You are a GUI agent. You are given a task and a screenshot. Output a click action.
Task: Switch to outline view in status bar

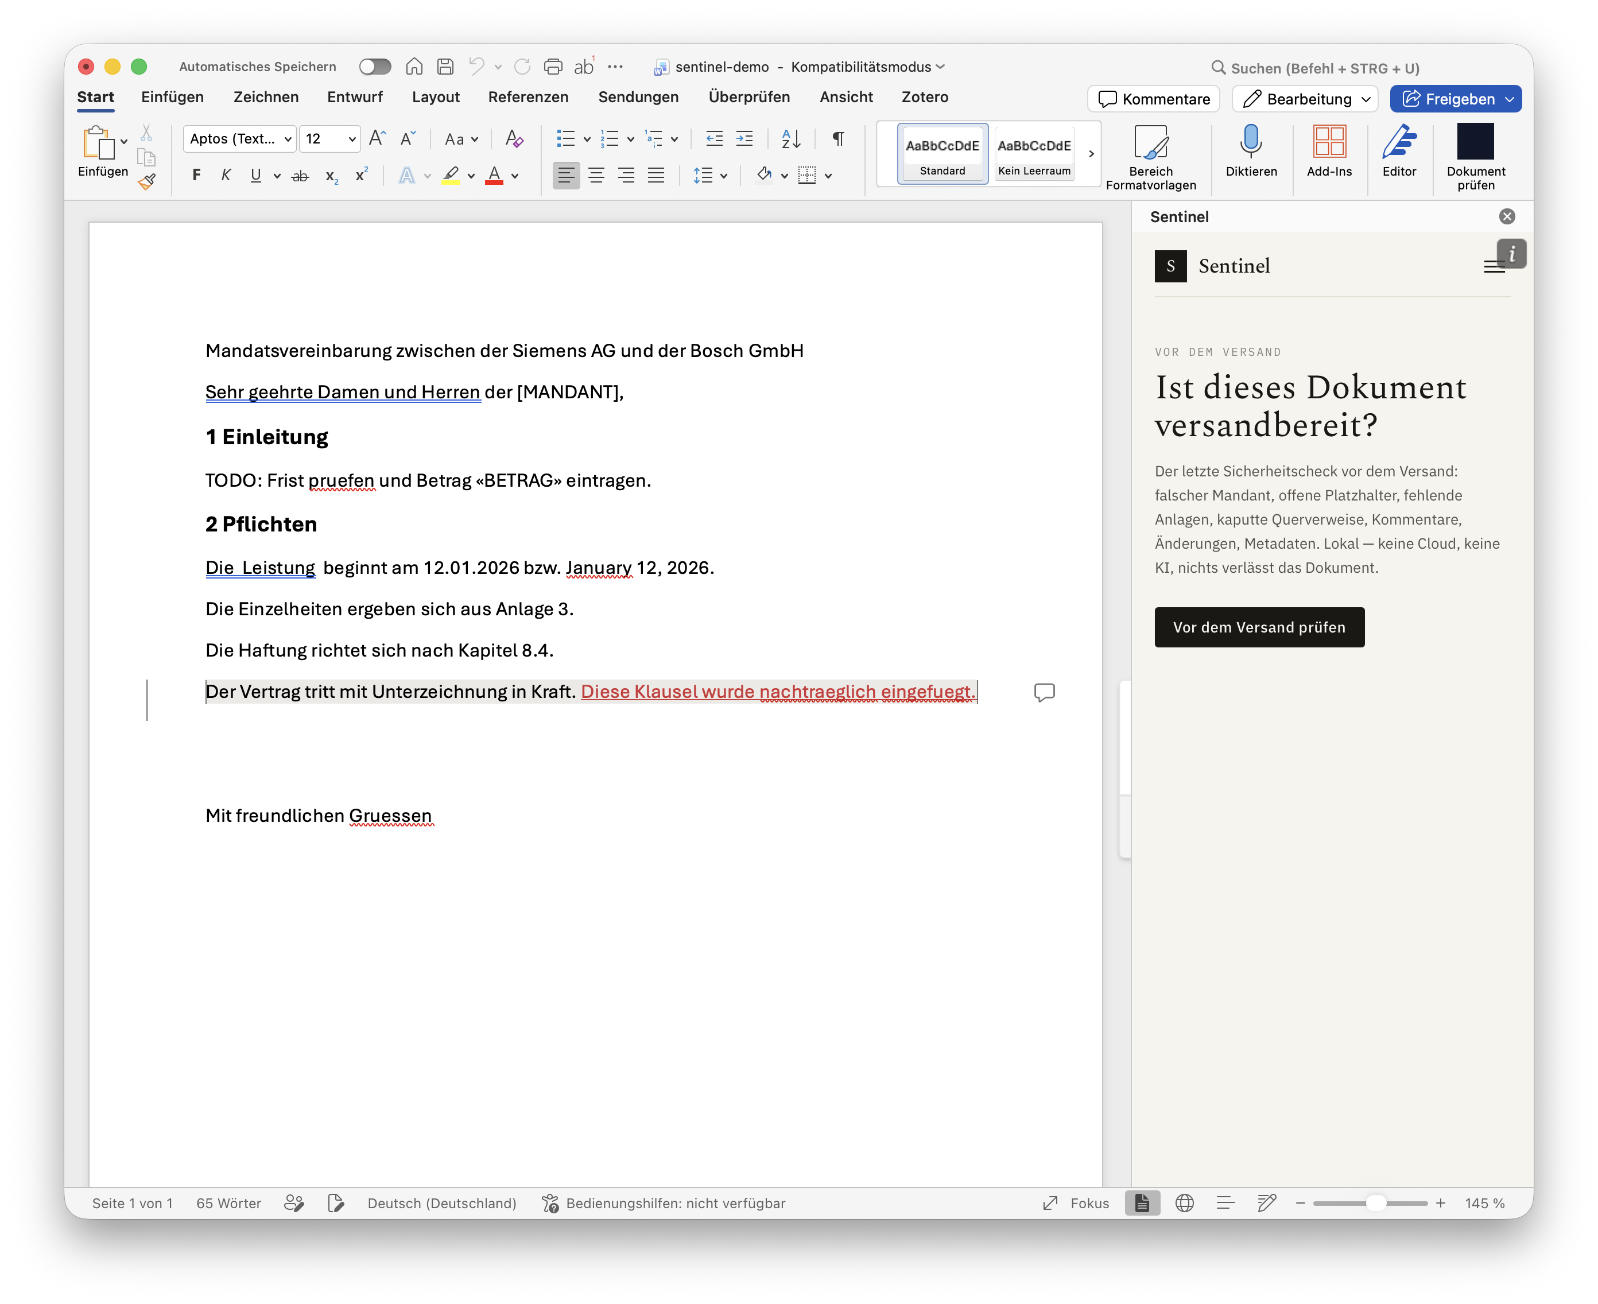coord(1225,1204)
